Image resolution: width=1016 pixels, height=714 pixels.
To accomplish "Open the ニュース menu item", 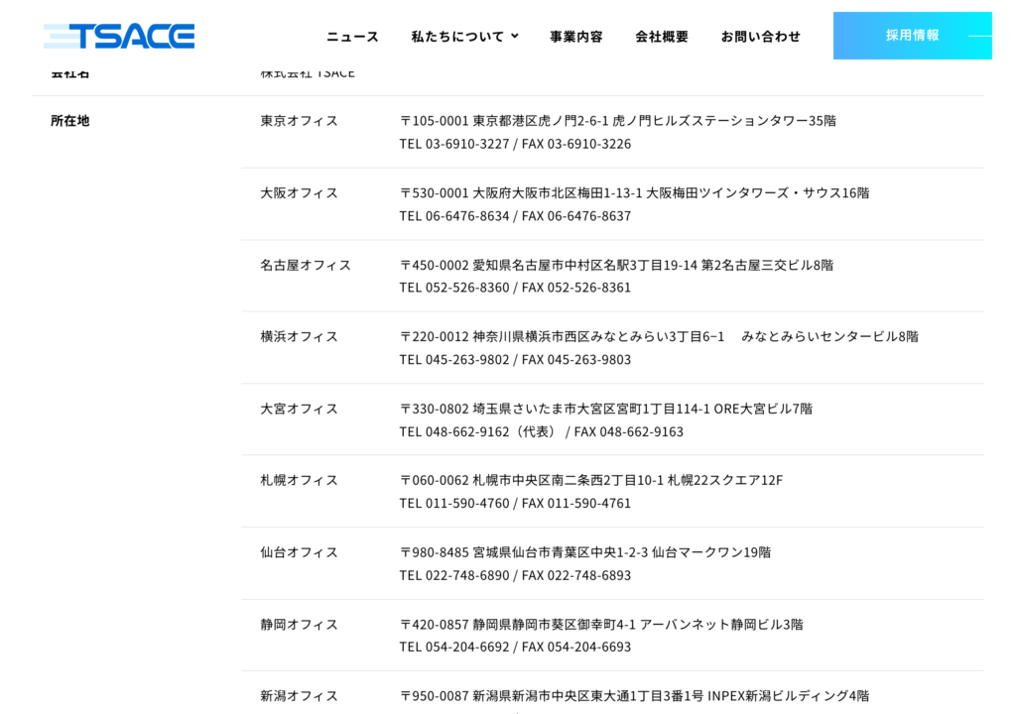I will click(x=352, y=37).
